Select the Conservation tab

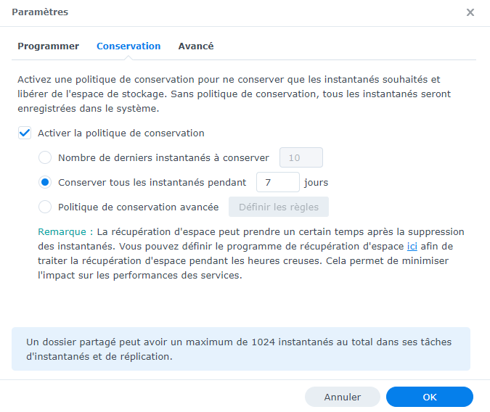[x=128, y=46]
